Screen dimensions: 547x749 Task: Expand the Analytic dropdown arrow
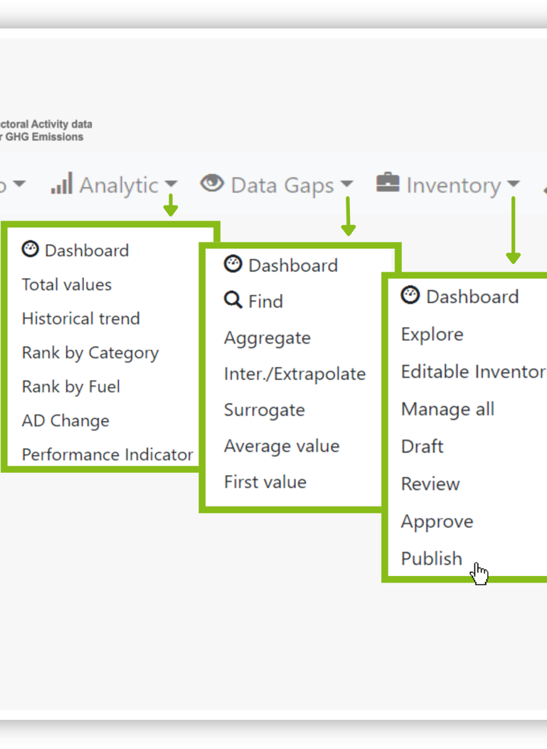point(171,184)
